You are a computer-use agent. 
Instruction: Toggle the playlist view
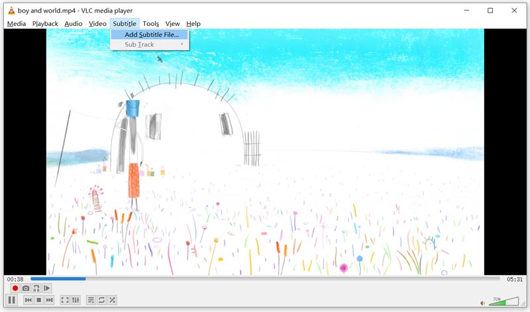pos(91,300)
